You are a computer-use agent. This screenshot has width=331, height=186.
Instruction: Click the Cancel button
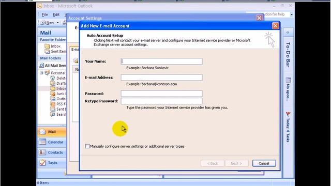[264, 163]
